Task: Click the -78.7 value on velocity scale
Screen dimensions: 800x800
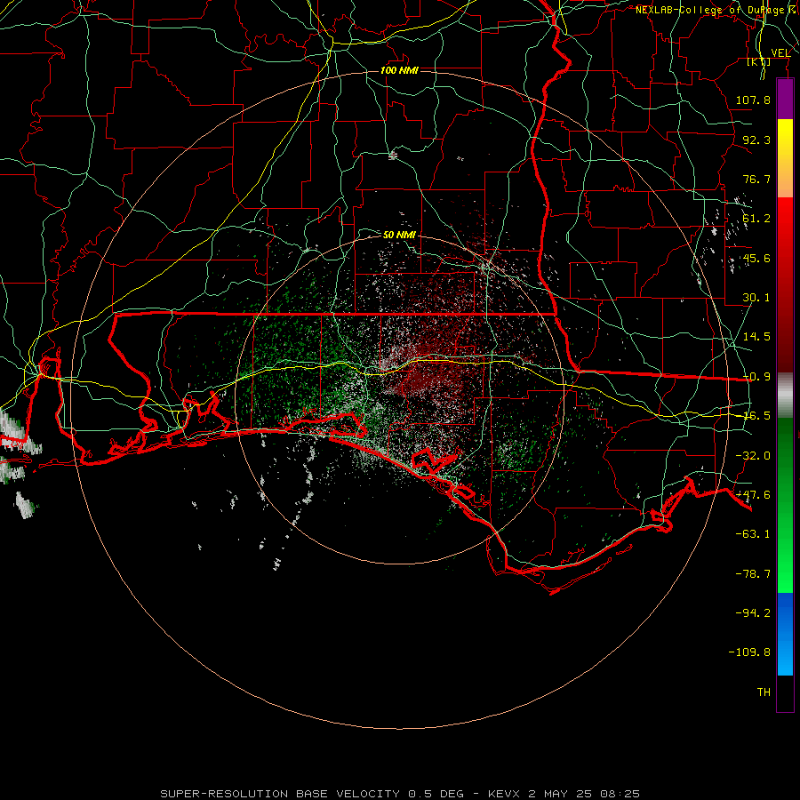Action: pos(753,574)
